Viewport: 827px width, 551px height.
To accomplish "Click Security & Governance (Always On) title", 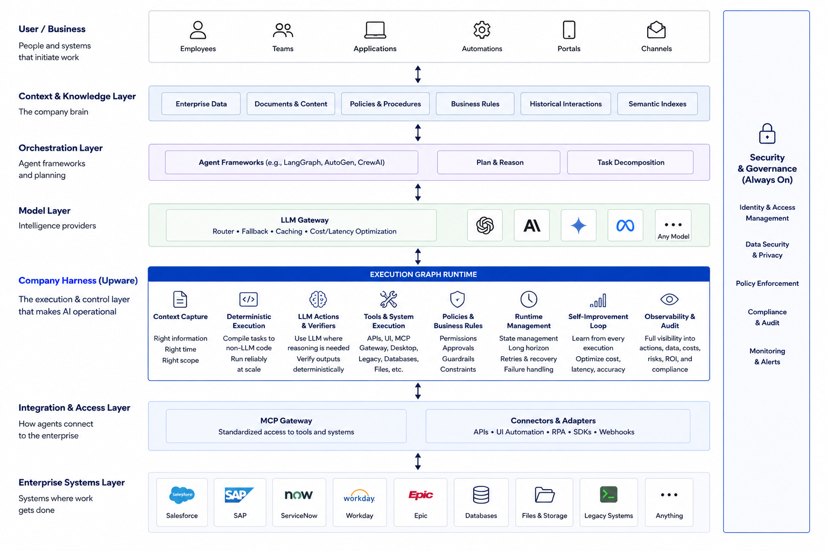I will pyautogui.click(x=767, y=168).
